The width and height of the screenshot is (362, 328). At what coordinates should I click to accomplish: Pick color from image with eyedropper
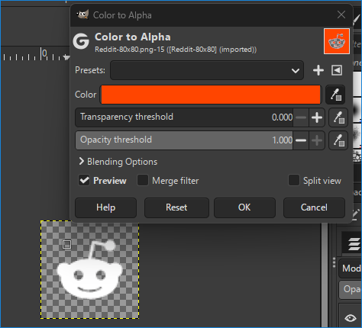[335, 95]
